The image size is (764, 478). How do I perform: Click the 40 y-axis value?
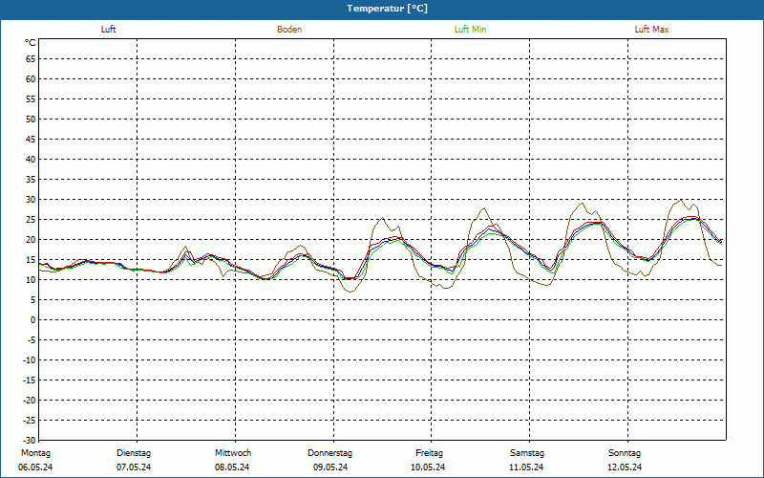click(31, 160)
